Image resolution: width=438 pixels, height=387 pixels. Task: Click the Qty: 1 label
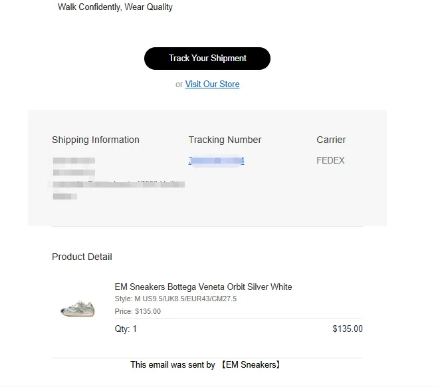point(126,328)
